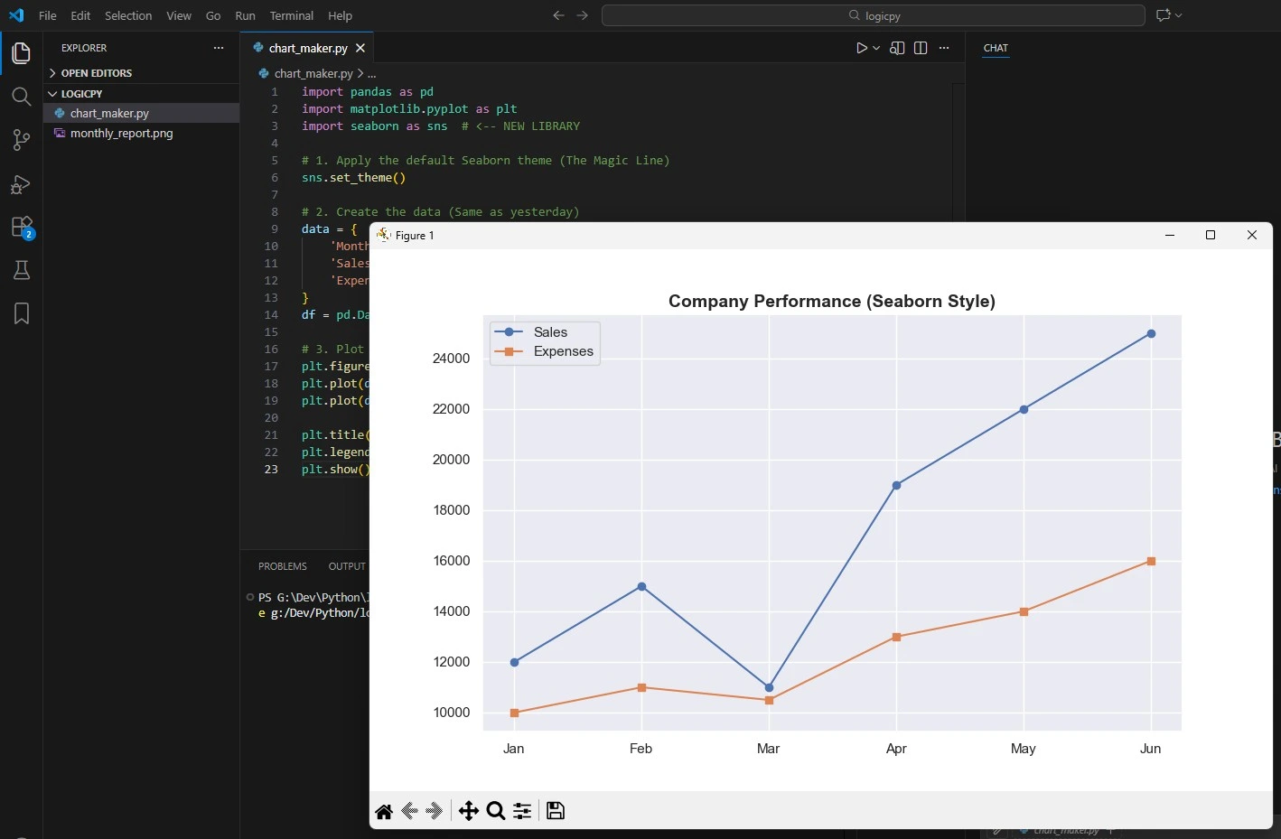
Task: Open the Source Control view
Action: pyautogui.click(x=21, y=140)
